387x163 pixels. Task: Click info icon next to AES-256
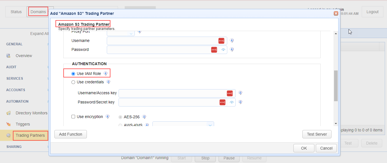point(144,117)
